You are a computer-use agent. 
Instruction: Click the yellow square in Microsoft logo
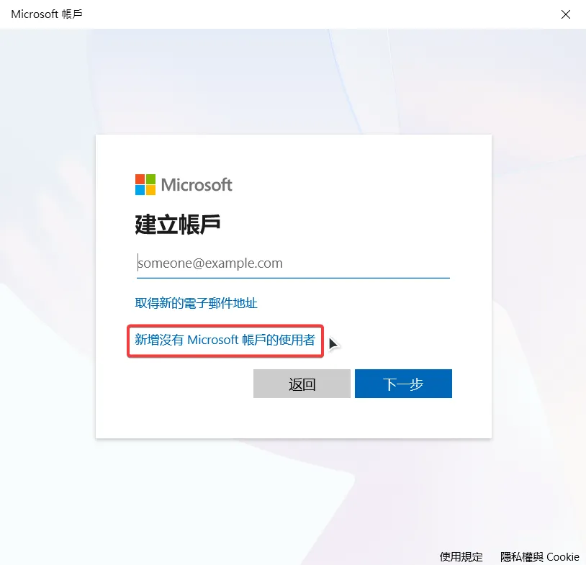pyautogui.click(x=150, y=190)
